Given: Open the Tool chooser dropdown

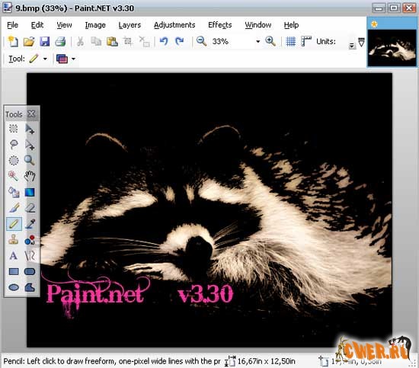Looking at the screenshot, I should pos(45,59).
